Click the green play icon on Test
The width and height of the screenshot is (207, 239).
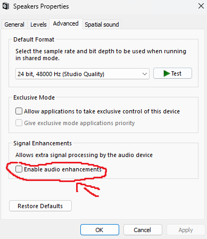point(167,73)
